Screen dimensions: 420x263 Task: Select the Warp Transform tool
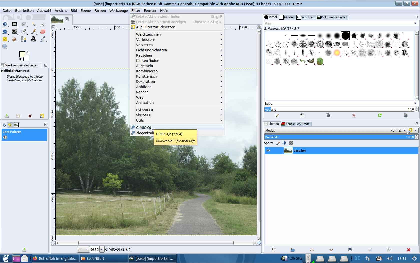(x=14, y=32)
